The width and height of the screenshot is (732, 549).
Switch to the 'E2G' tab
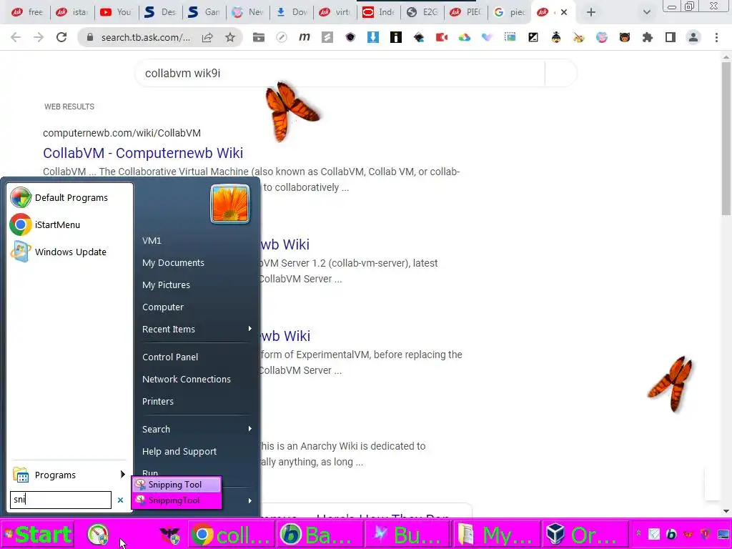coord(422,12)
